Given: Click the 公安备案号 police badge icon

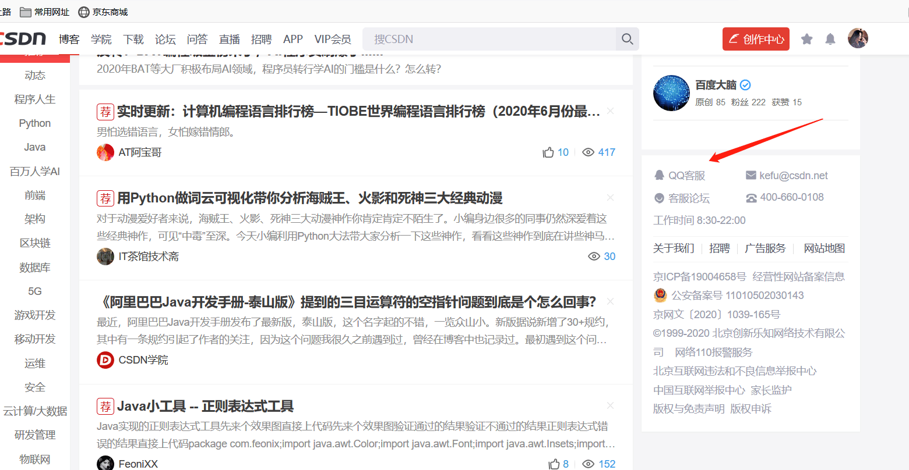Looking at the screenshot, I should pyautogui.click(x=660, y=295).
